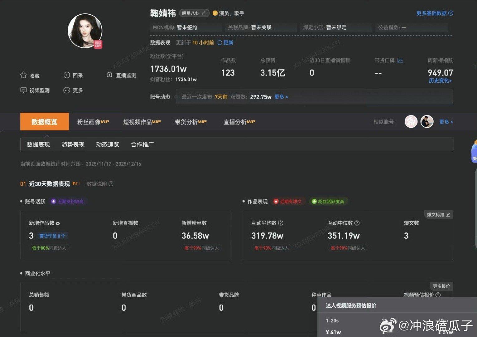Select the 趋势表现 sub-tab
The image size is (477, 337).
click(73, 144)
